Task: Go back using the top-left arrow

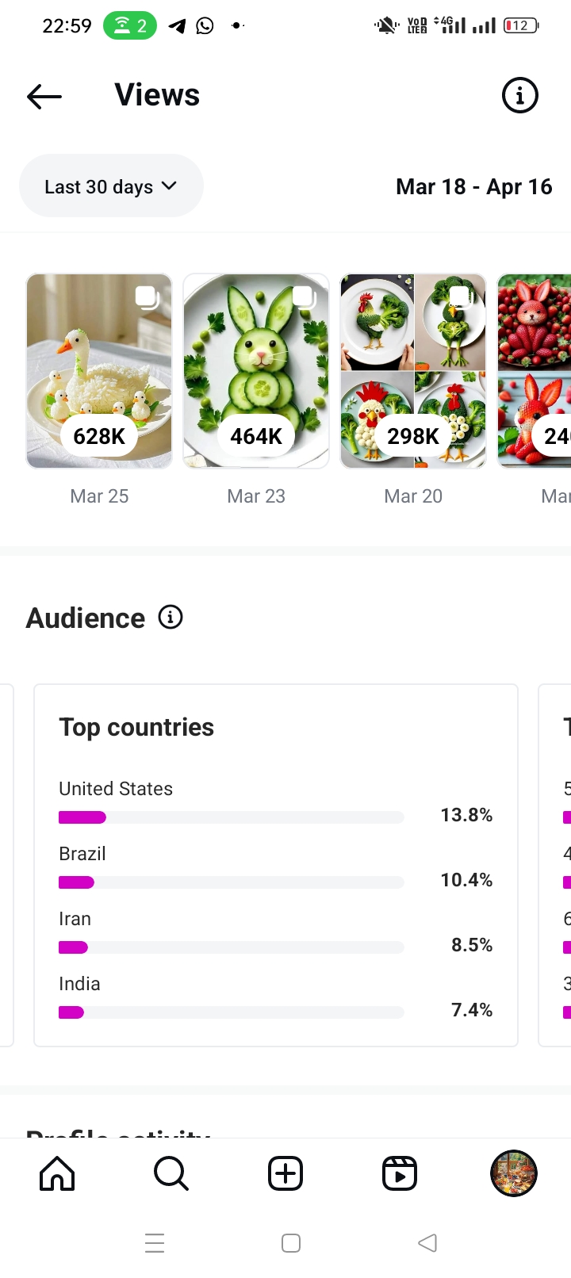Action: 44,97
